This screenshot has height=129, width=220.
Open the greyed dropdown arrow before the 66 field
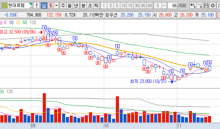pos(164,6)
